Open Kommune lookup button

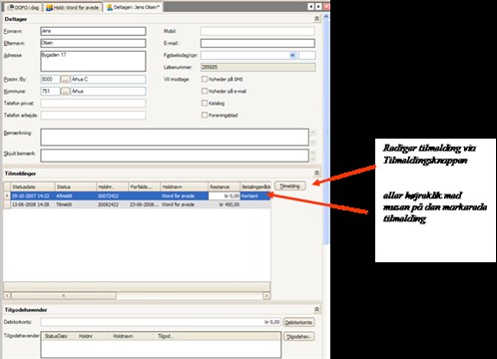pos(66,92)
